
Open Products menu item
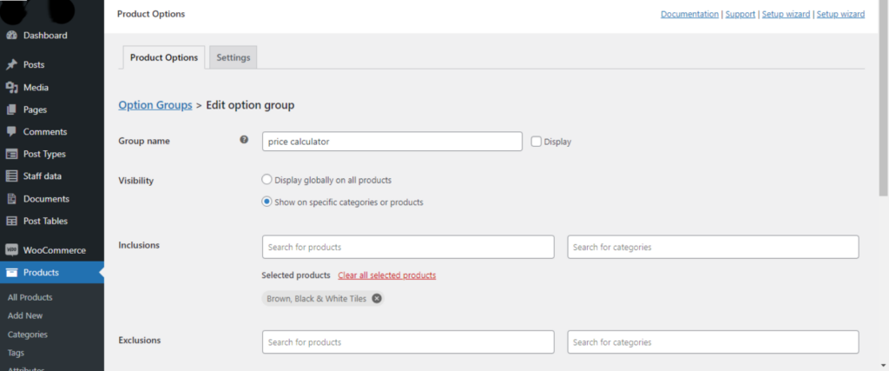tap(51, 272)
